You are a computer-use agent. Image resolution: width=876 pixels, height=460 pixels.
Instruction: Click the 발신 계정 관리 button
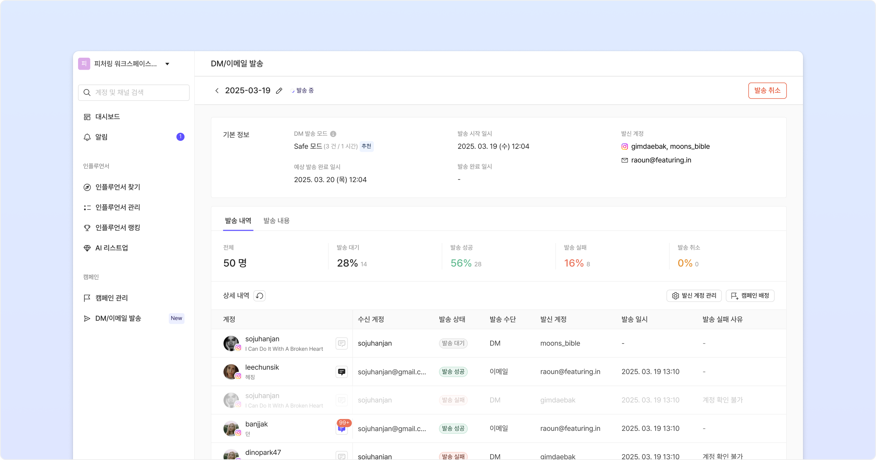click(694, 296)
